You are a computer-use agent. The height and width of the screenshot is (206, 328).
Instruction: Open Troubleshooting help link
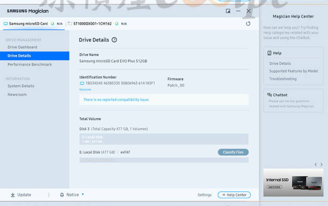283,79
